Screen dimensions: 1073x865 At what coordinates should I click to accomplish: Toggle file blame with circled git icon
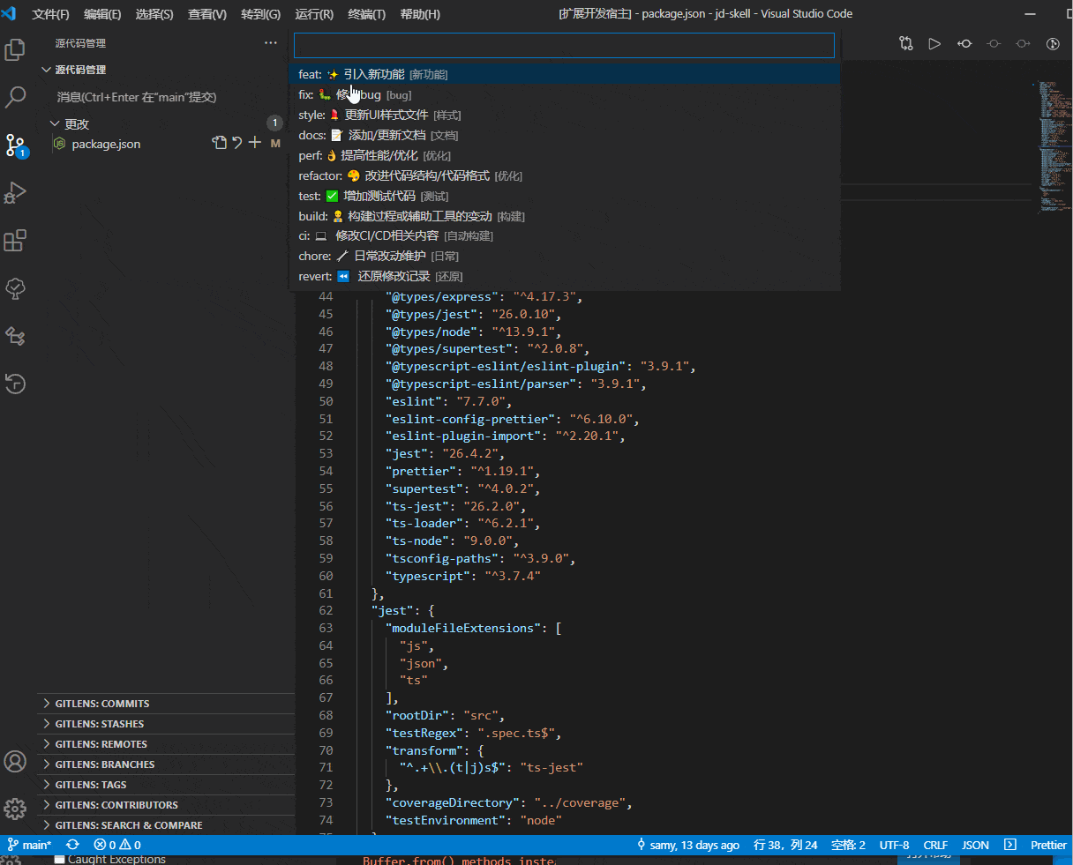tap(1053, 43)
